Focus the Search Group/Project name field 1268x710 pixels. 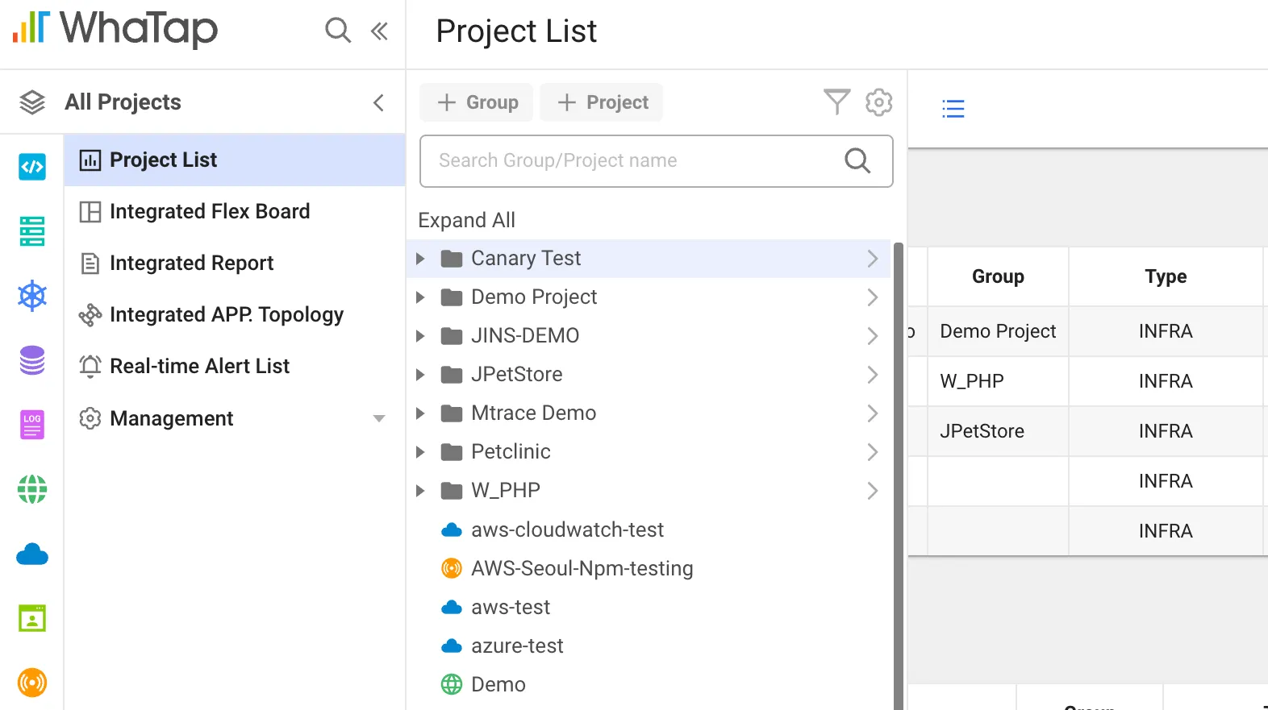(x=656, y=161)
